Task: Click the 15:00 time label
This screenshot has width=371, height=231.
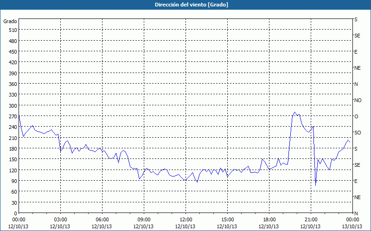Action: click(x=227, y=220)
